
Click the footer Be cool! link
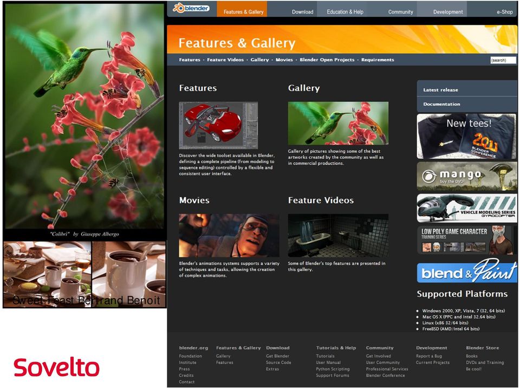[x=473, y=368]
